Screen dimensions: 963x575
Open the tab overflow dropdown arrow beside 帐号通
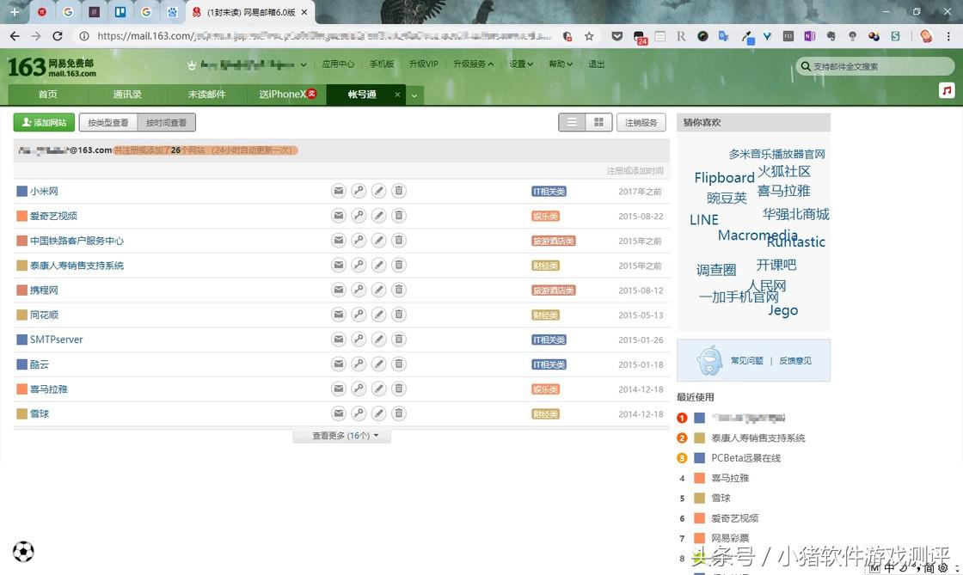(414, 95)
